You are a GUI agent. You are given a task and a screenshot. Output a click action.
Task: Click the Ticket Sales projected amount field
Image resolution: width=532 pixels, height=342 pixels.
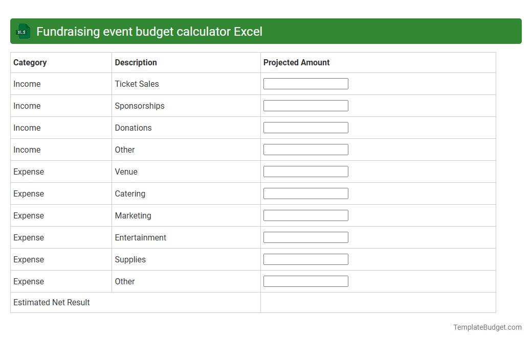pyautogui.click(x=305, y=83)
